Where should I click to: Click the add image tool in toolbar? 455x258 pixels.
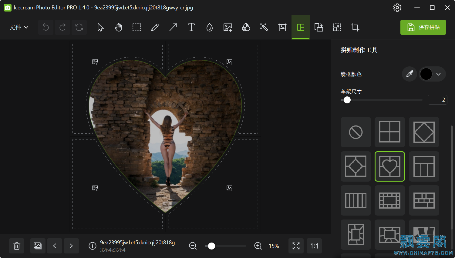(228, 27)
